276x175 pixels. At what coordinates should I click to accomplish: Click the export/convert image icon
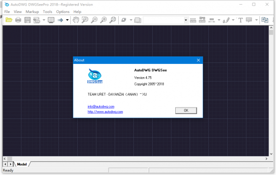pos(37,20)
